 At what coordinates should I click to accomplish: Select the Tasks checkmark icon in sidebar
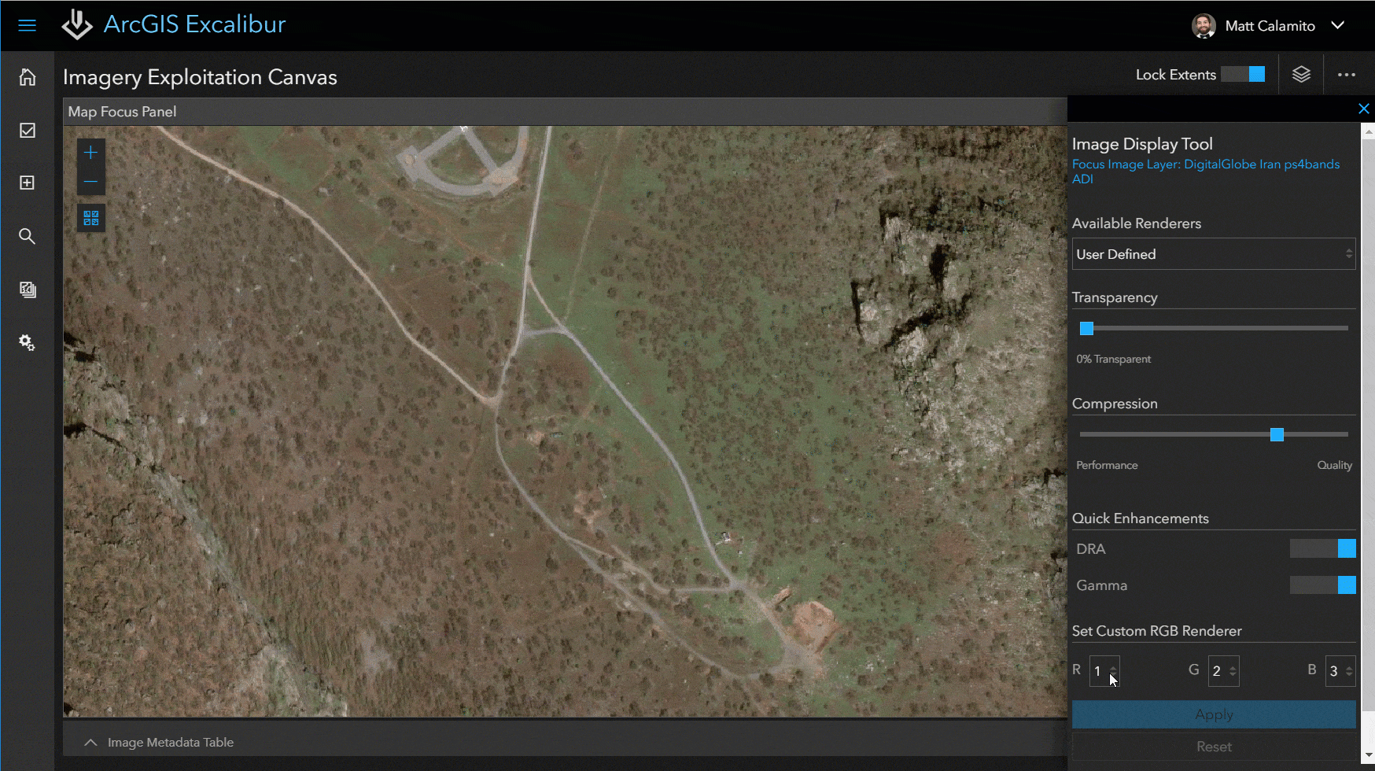coord(27,130)
